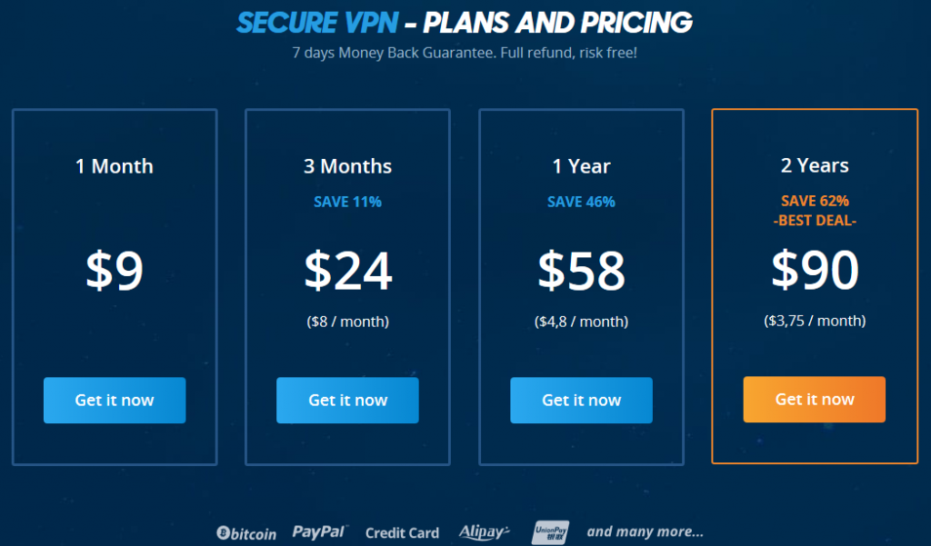The image size is (931, 546).
Task: Click the orange 2 Years Get it now button
Action: pyautogui.click(x=814, y=400)
